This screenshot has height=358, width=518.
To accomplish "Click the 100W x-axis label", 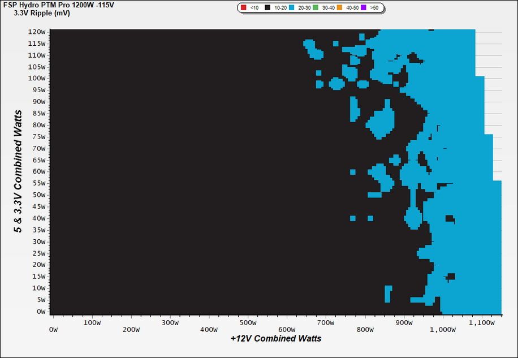I will point(92,323).
